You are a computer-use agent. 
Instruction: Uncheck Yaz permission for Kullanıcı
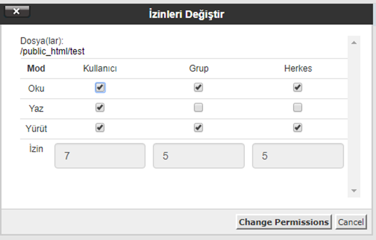100,108
